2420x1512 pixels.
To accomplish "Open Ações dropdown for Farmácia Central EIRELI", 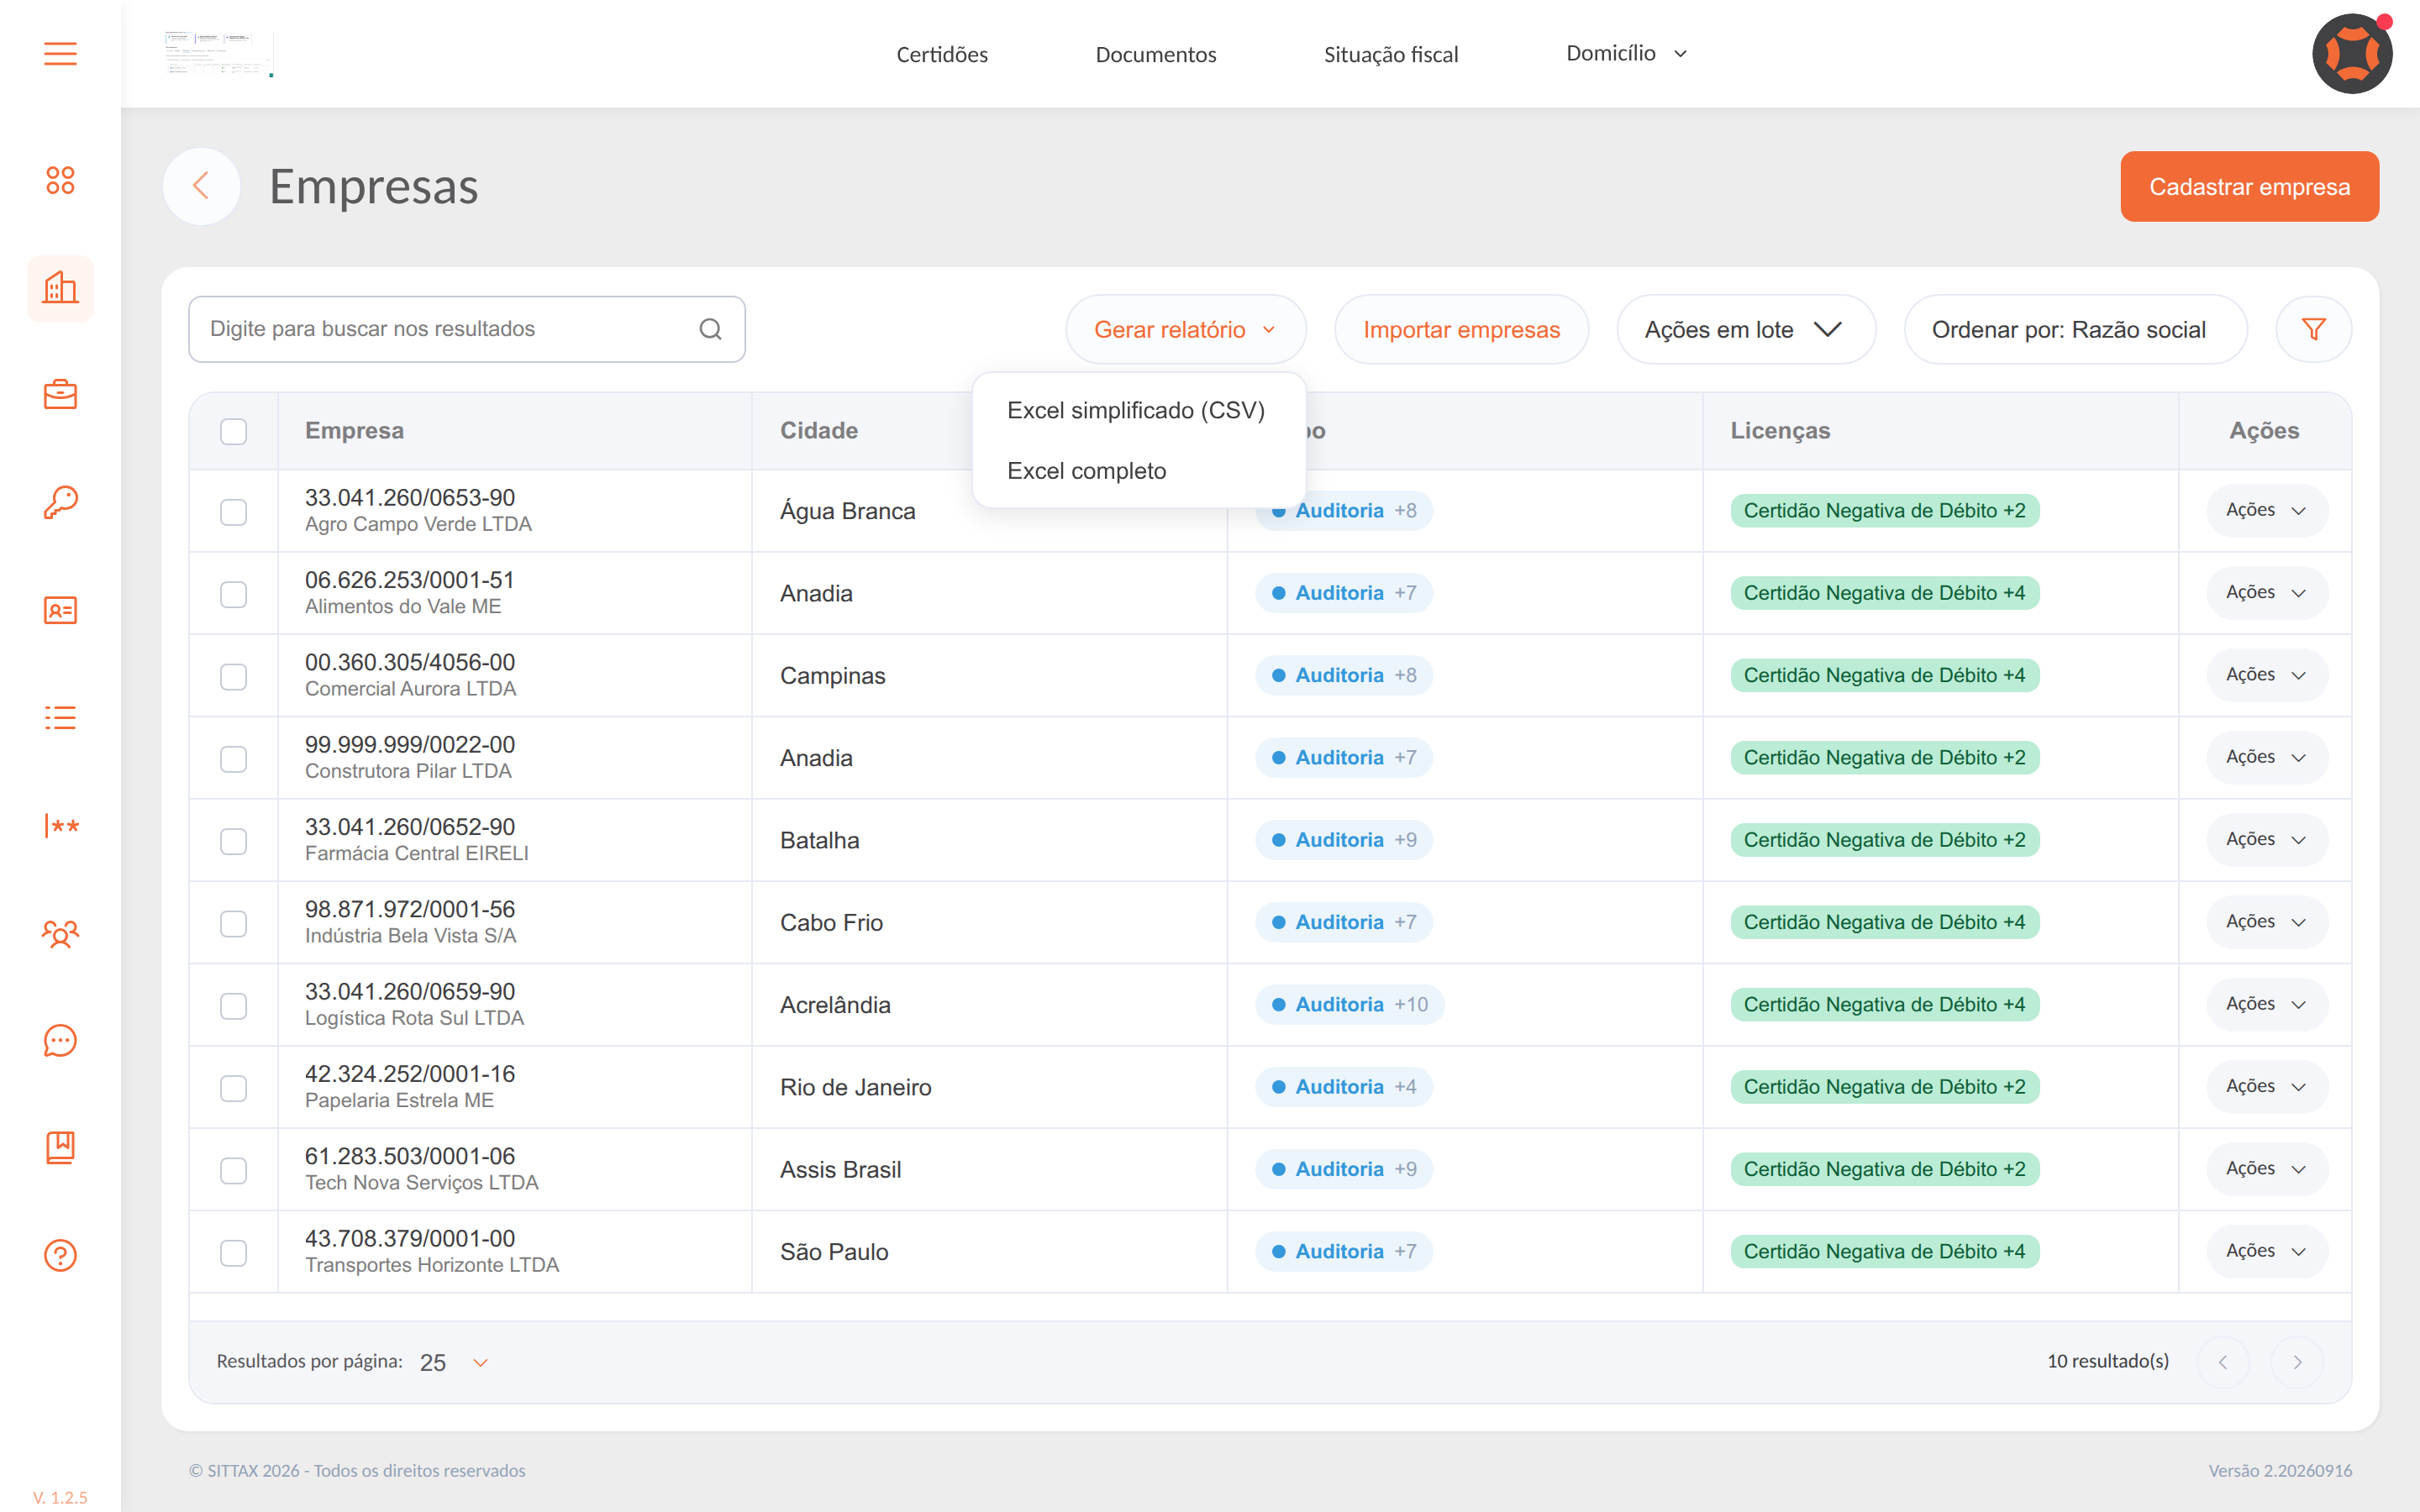I will click(2266, 839).
